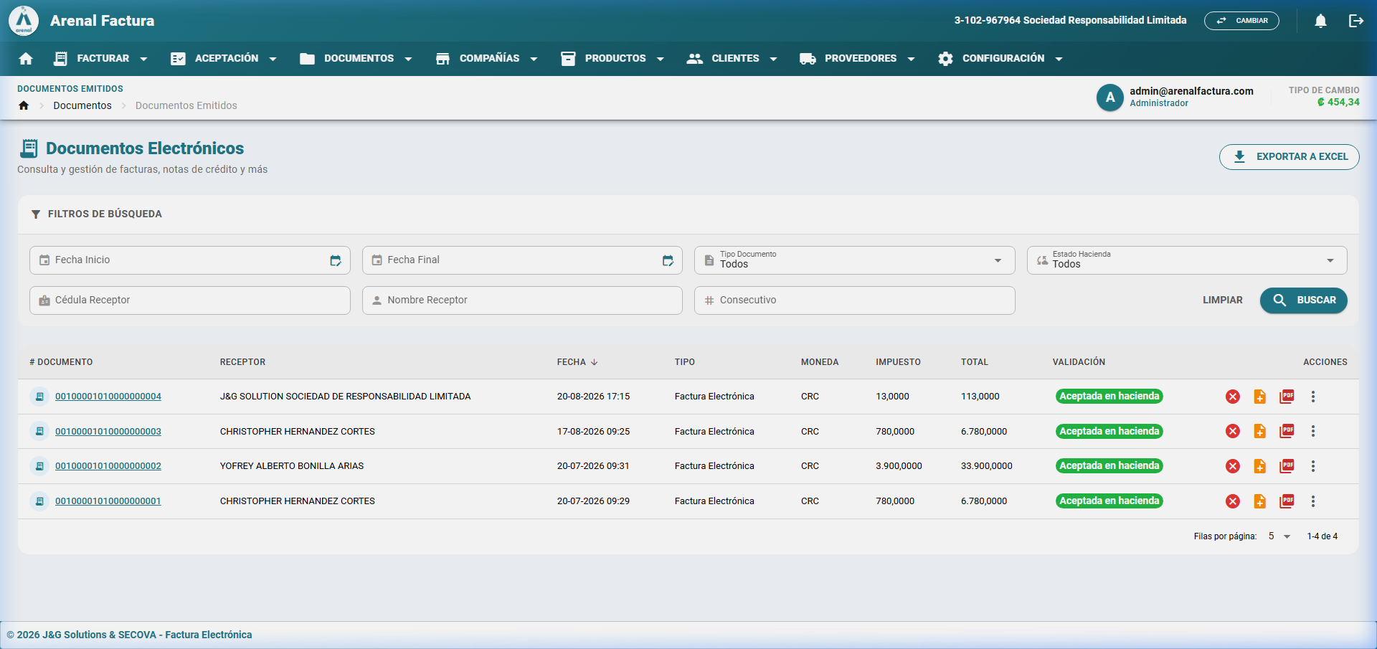Cancel document 00100001010000000002 red icon
Screen dimensions: 1377x649
[1232, 466]
